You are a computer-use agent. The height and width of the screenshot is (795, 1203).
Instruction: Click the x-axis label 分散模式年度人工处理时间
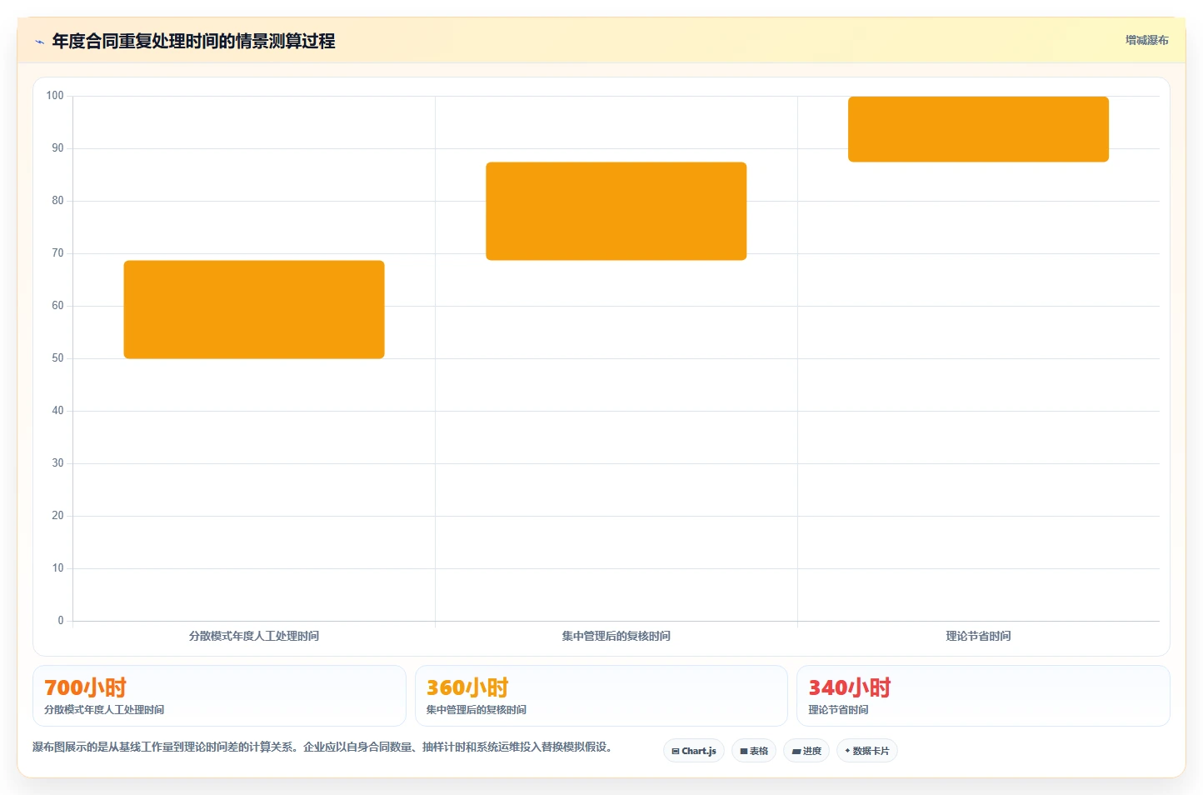[x=254, y=636]
